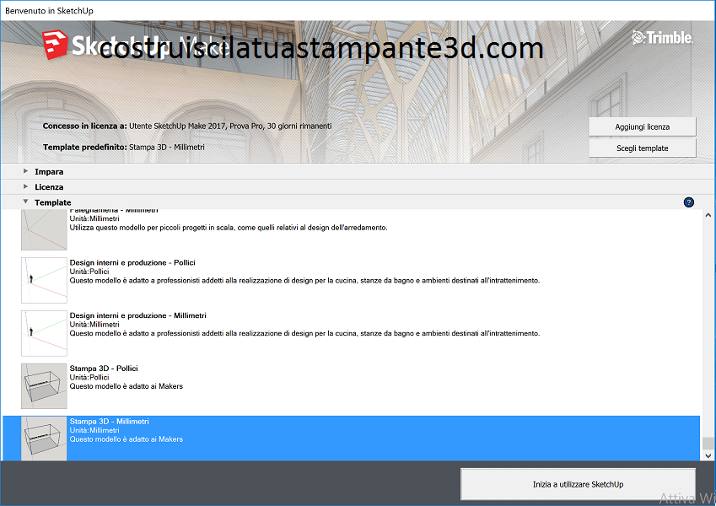Click the template list scroll up arrow

point(708,215)
